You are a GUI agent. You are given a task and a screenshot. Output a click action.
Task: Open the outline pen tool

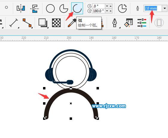(115, 23)
